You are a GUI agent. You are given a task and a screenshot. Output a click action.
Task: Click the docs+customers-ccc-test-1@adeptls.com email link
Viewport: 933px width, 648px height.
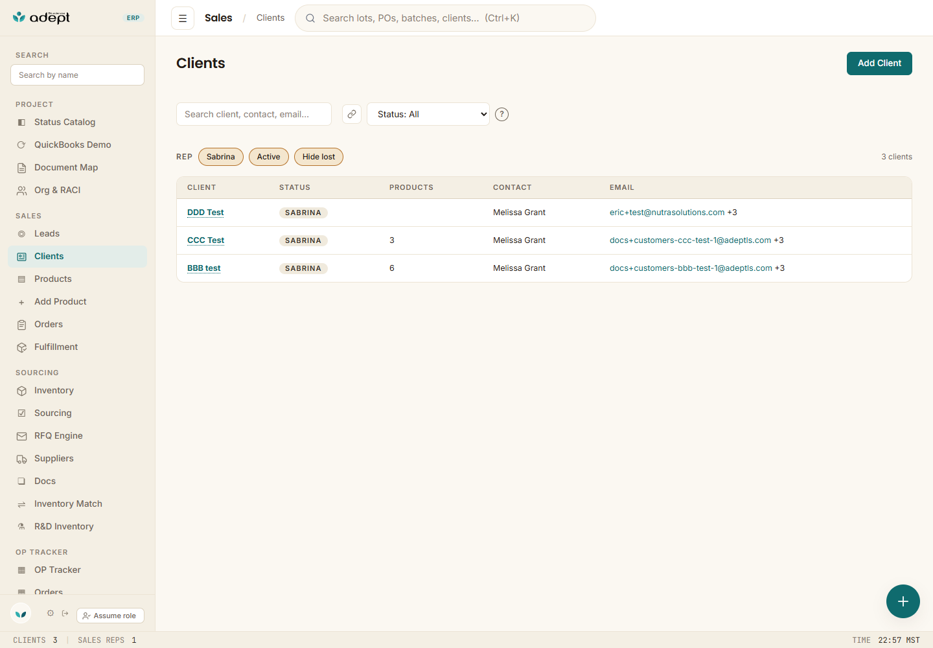[691, 240]
